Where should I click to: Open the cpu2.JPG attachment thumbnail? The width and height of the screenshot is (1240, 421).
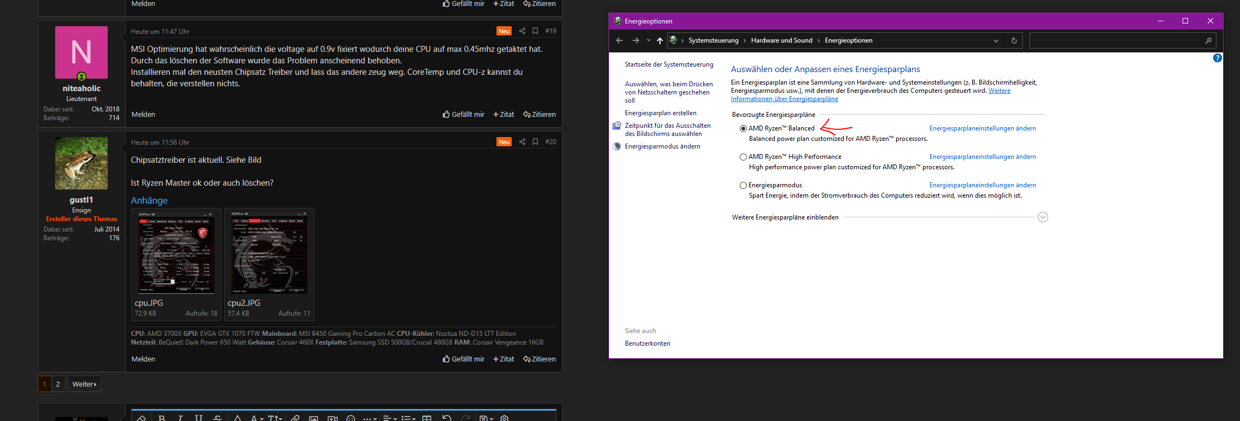point(269,253)
